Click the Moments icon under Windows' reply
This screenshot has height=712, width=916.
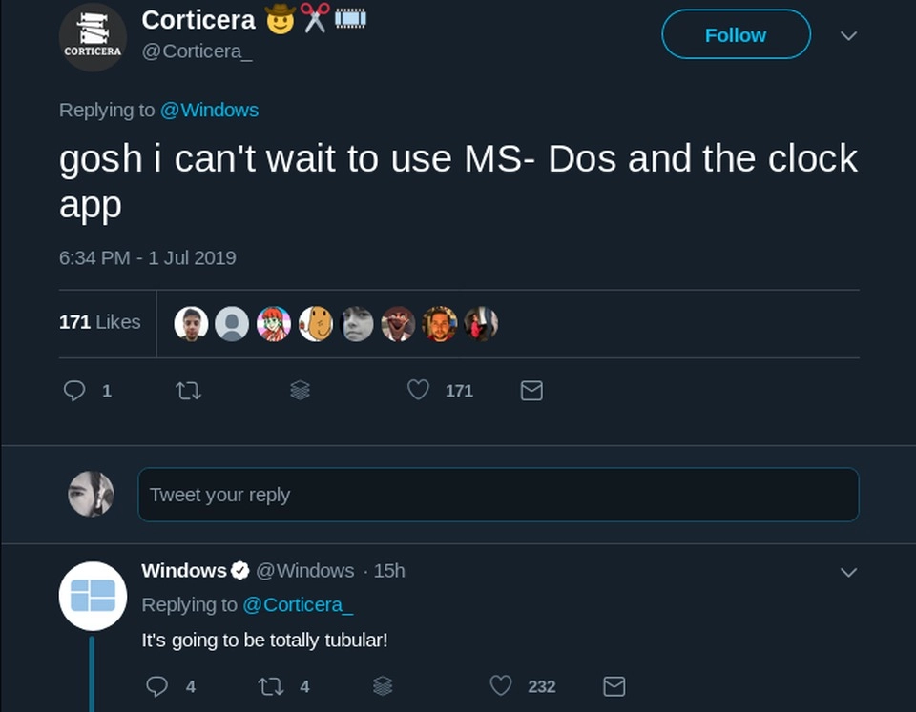click(x=383, y=686)
